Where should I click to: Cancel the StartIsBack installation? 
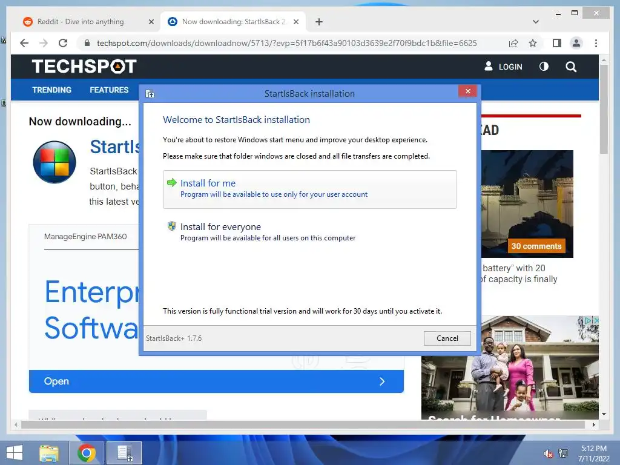click(x=447, y=338)
